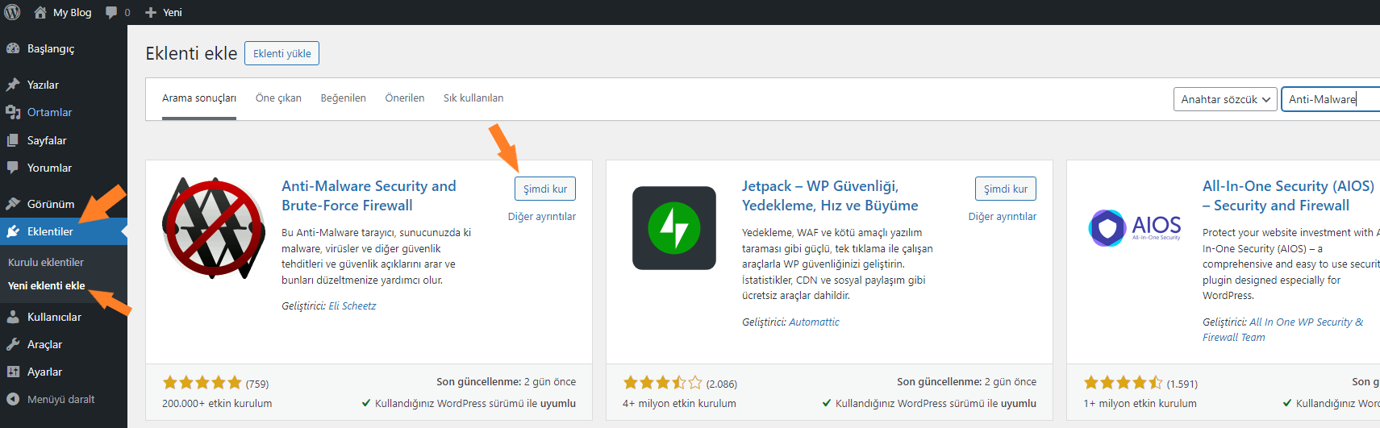This screenshot has height=428, width=1380.
Task: Open the My Blog home icon
Action: 40,12
